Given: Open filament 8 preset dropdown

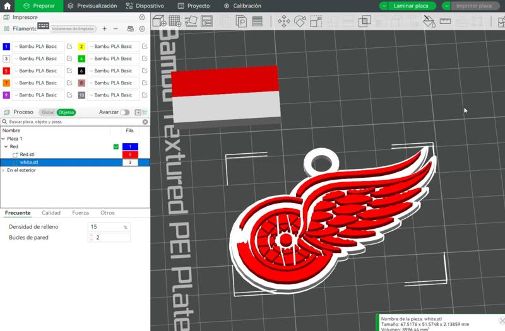Looking at the screenshot, I should 114,83.
